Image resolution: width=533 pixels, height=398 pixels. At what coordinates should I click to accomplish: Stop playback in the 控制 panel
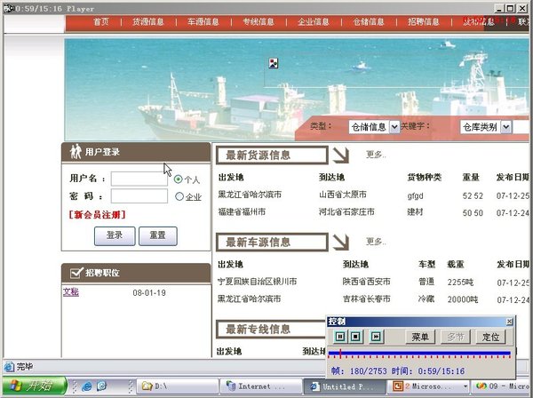[355, 337]
